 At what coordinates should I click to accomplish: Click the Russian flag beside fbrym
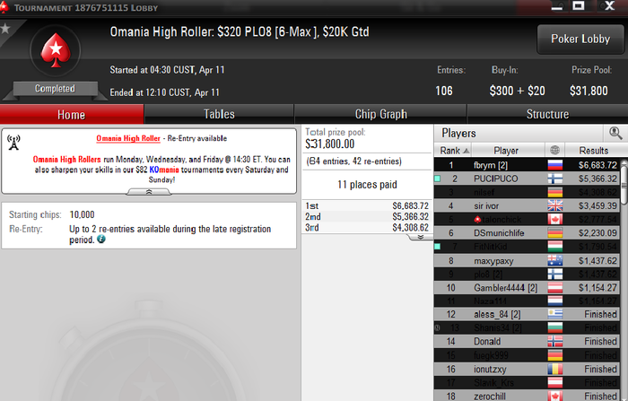click(x=554, y=165)
